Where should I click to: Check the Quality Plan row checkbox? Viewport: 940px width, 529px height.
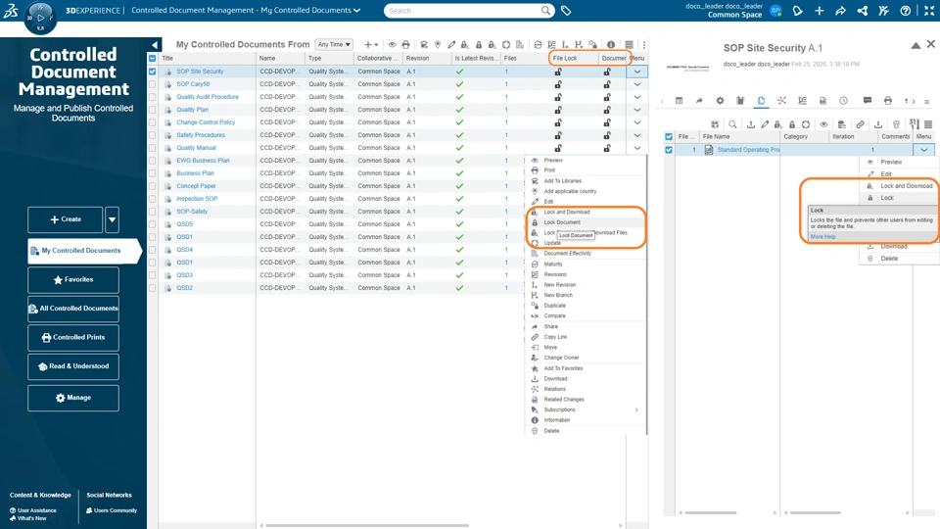tap(153, 110)
